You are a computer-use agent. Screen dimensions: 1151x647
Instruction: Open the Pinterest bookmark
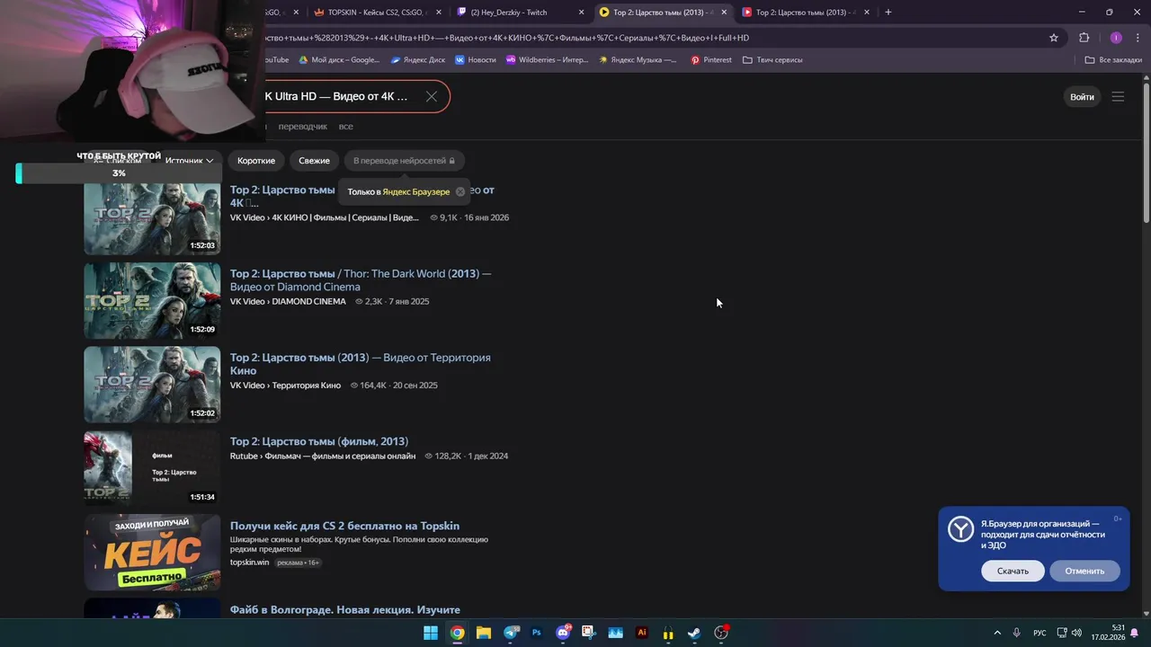click(x=710, y=60)
